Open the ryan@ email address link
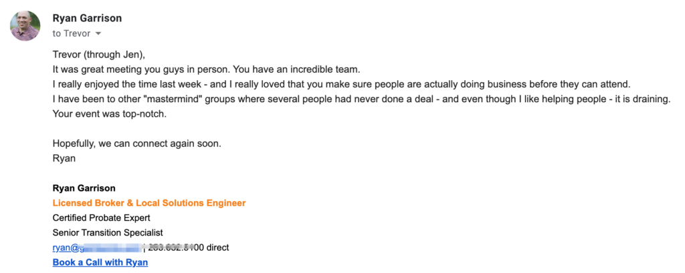The width and height of the screenshot is (685, 273). click(97, 248)
